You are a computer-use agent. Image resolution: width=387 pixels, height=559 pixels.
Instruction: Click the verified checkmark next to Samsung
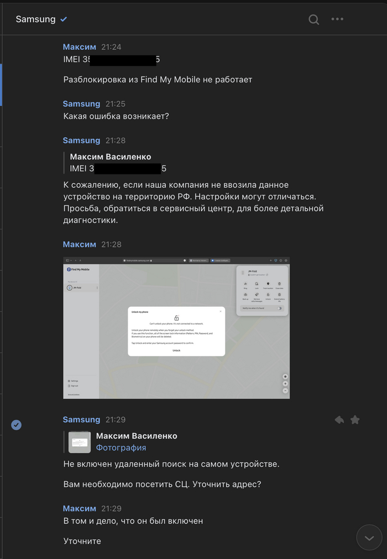(x=64, y=19)
